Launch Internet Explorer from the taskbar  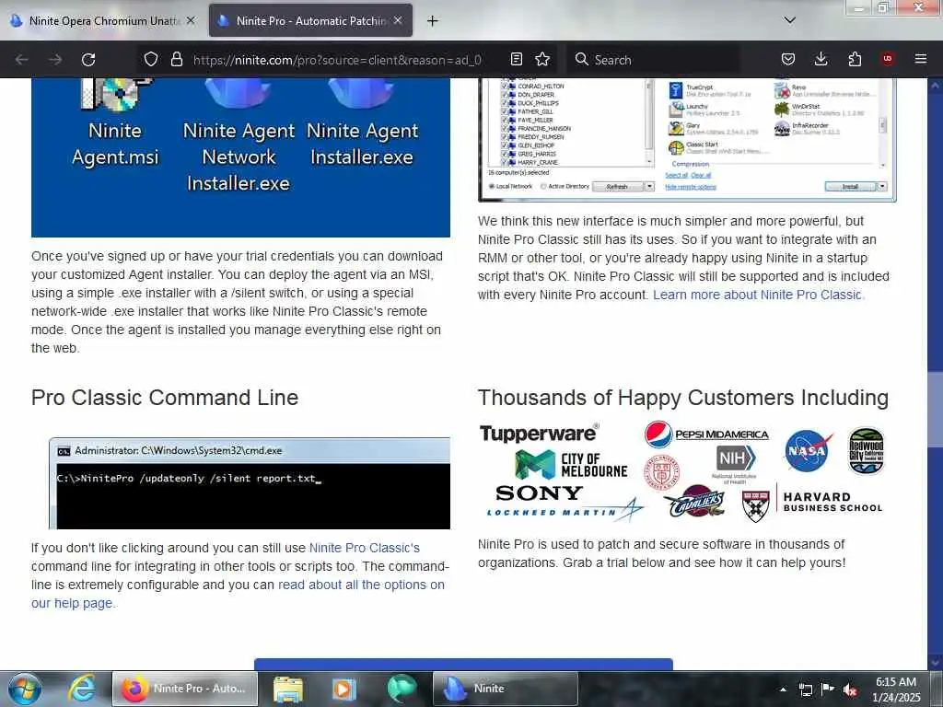pos(81,689)
